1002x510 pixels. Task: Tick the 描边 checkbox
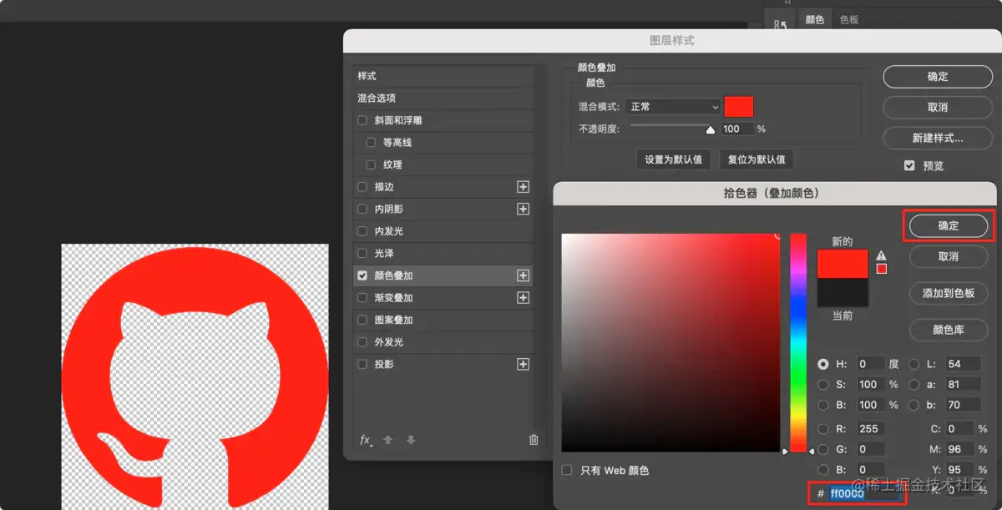pos(362,187)
